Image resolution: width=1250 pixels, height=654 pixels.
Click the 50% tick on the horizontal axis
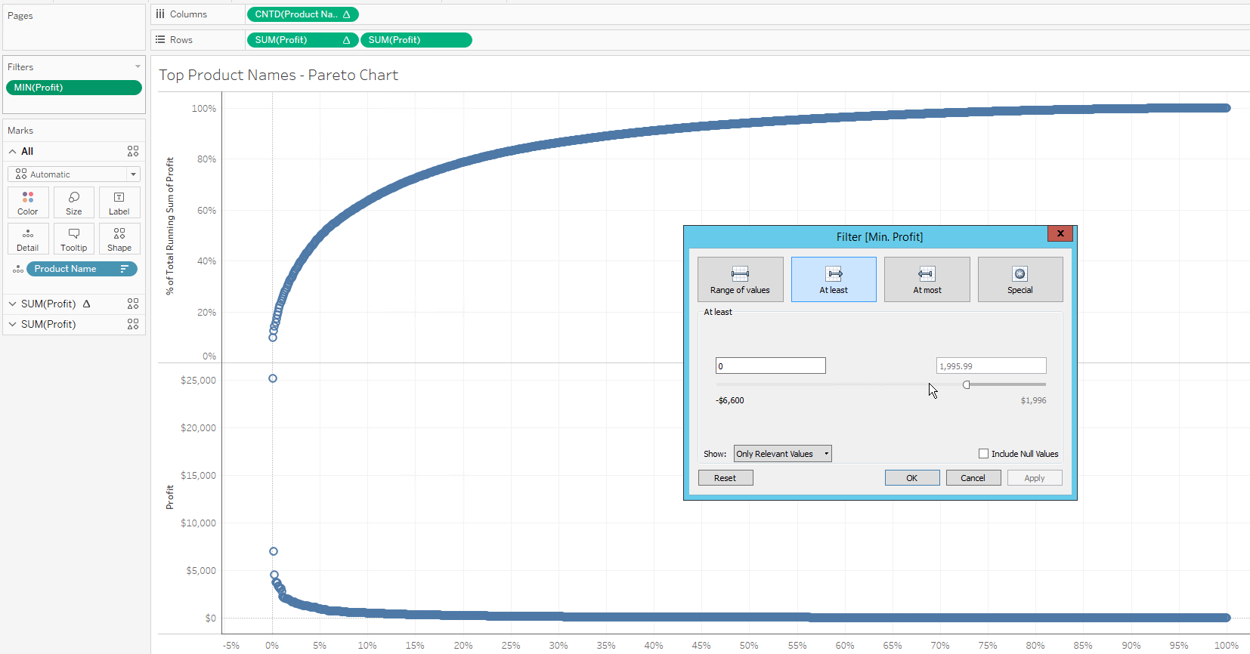click(749, 646)
